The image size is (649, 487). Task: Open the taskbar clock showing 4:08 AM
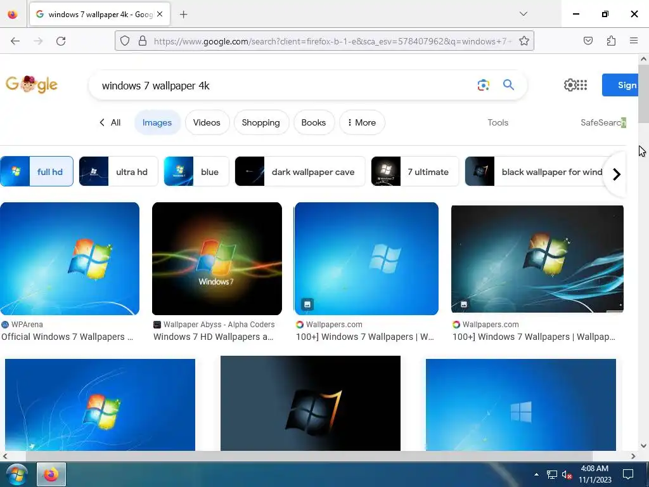[x=594, y=474]
